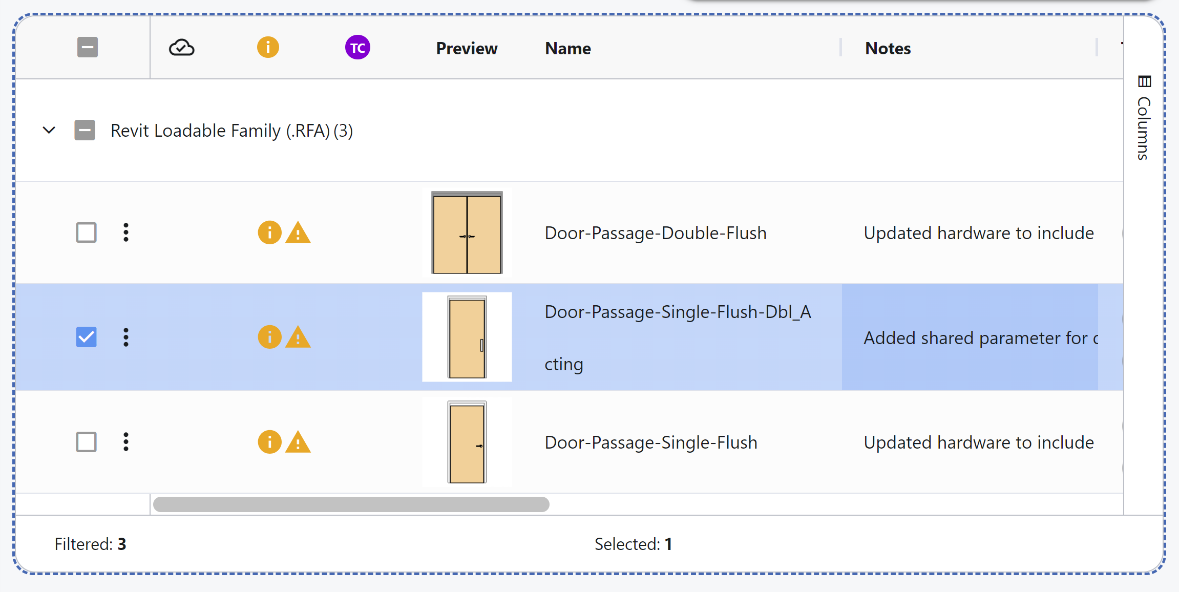Click the horizontal scrollbar thumb
1179x592 pixels.
pyautogui.click(x=351, y=504)
